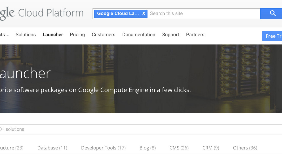Open the Partners navigation link
Viewport: 282px width, 158px height.
coord(195,35)
